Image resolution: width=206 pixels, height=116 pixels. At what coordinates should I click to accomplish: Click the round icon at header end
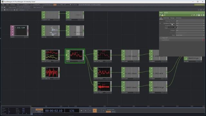tap(204, 15)
